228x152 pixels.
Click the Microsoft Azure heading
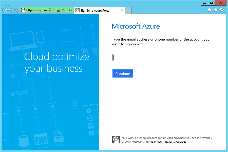[136, 26]
